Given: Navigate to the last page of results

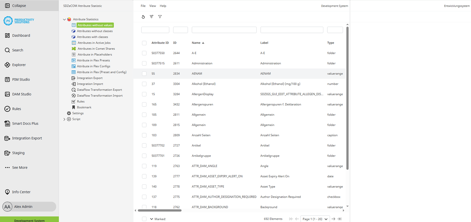Looking at the screenshot, I should click(339, 219).
